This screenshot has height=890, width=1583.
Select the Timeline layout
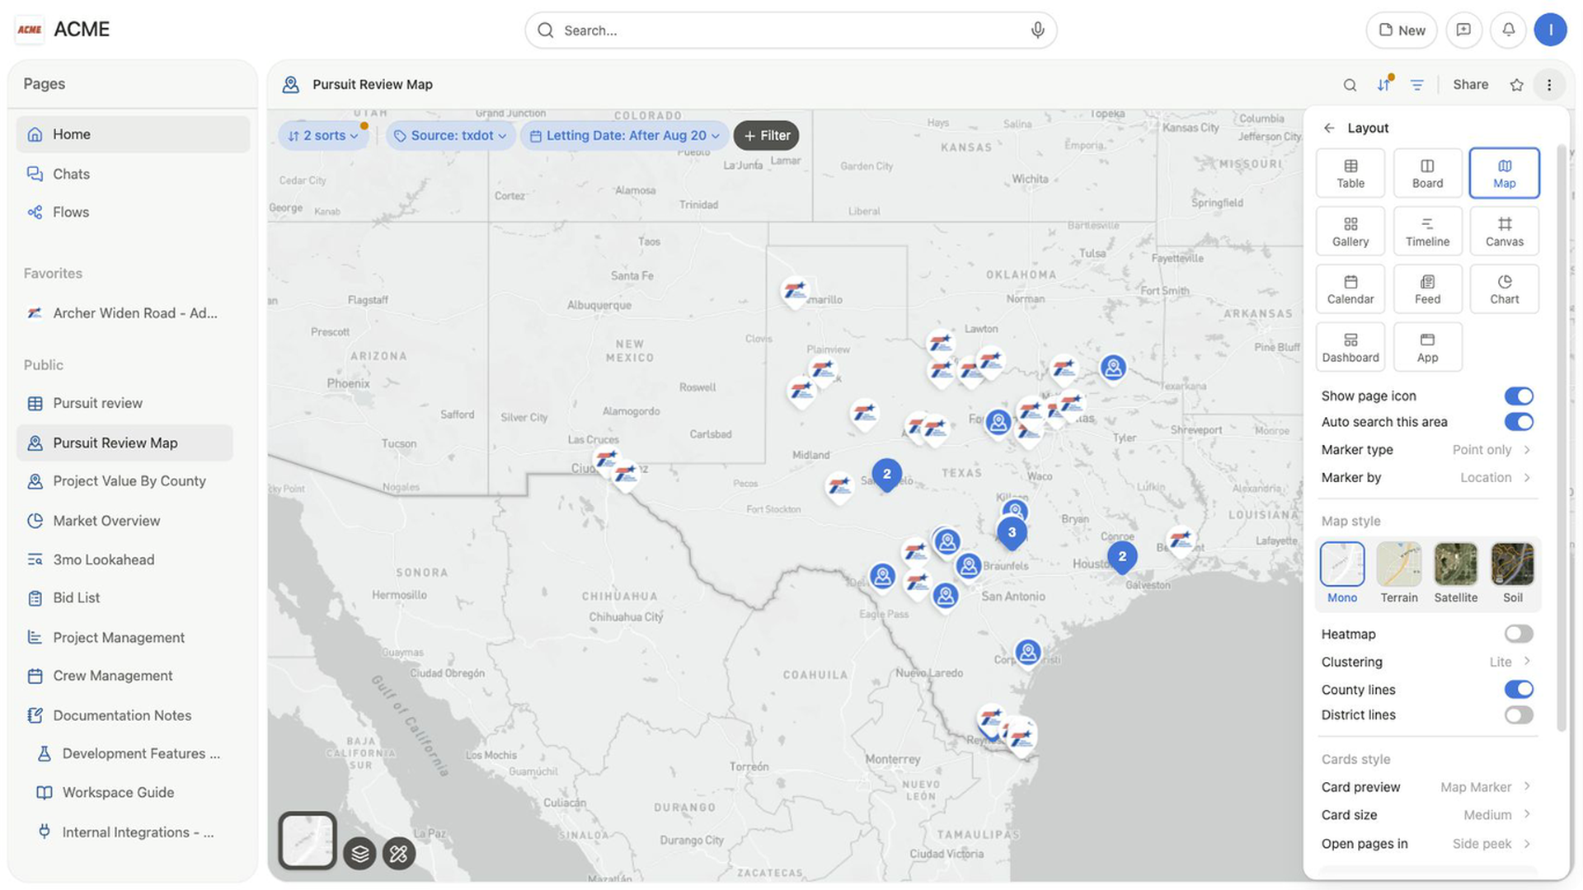tap(1427, 232)
